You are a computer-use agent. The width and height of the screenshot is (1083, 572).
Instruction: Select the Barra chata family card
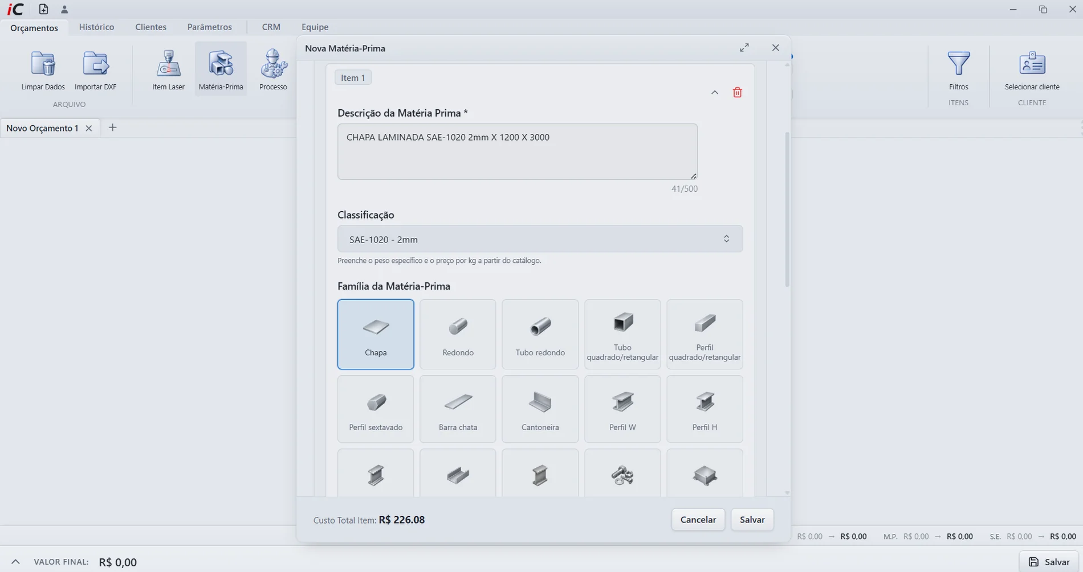point(458,409)
